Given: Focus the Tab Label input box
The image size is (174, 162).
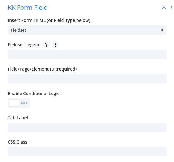Looking at the screenshot, I should coord(87,127).
